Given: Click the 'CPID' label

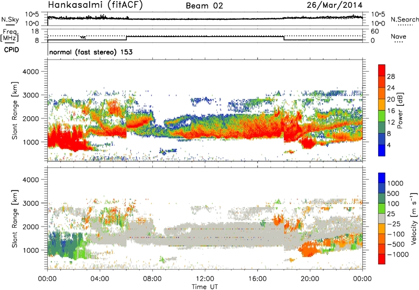Looking at the screenshot, I should click(12, 50).
